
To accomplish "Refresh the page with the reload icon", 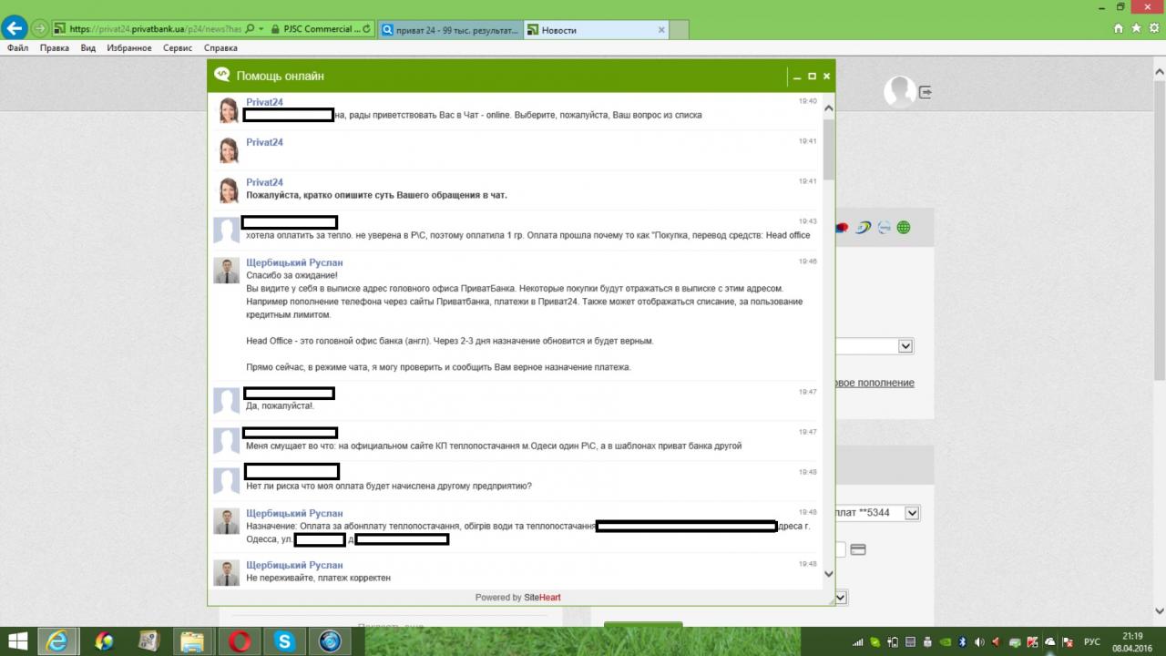I will coord(366,29).
